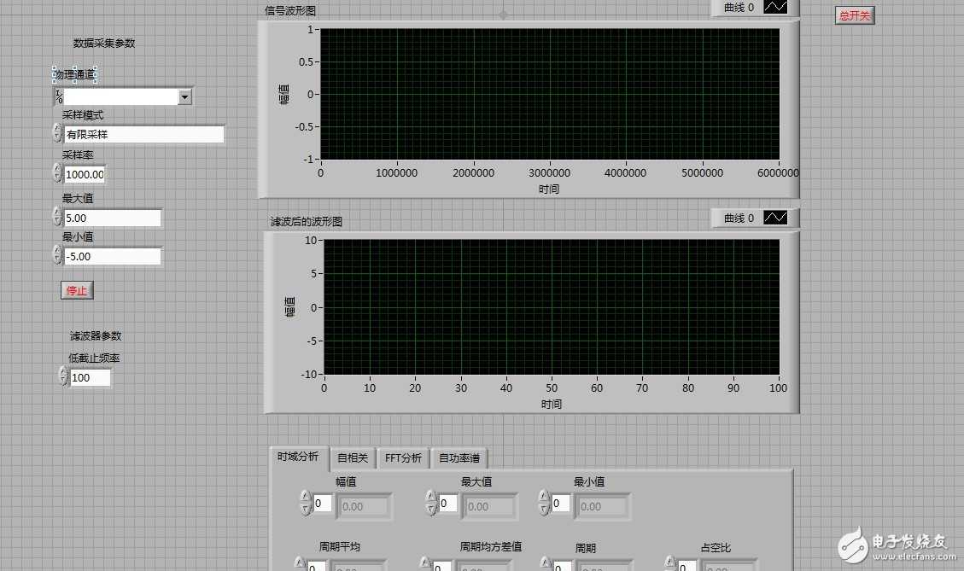964x571 pixels.
Task: Click the 信号波形图 graph title label
Action: click(x=290, y=10)
